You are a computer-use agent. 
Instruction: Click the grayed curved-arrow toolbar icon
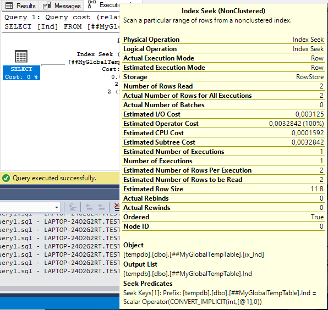[73, 207]
